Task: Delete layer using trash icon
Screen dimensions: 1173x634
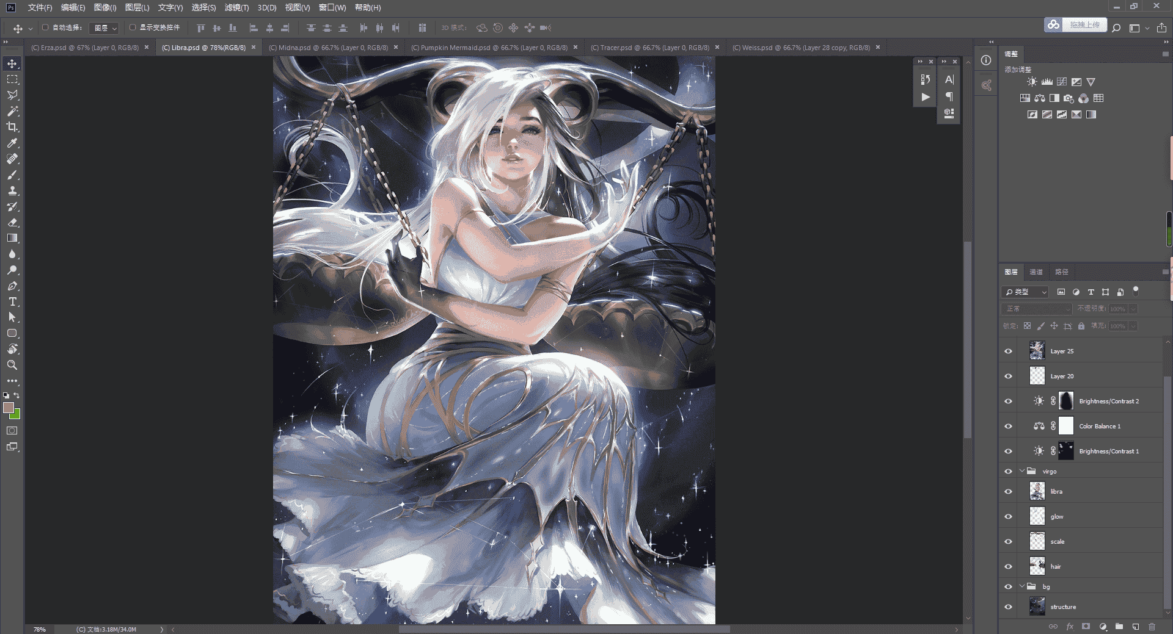Action: pos(1152,627)
